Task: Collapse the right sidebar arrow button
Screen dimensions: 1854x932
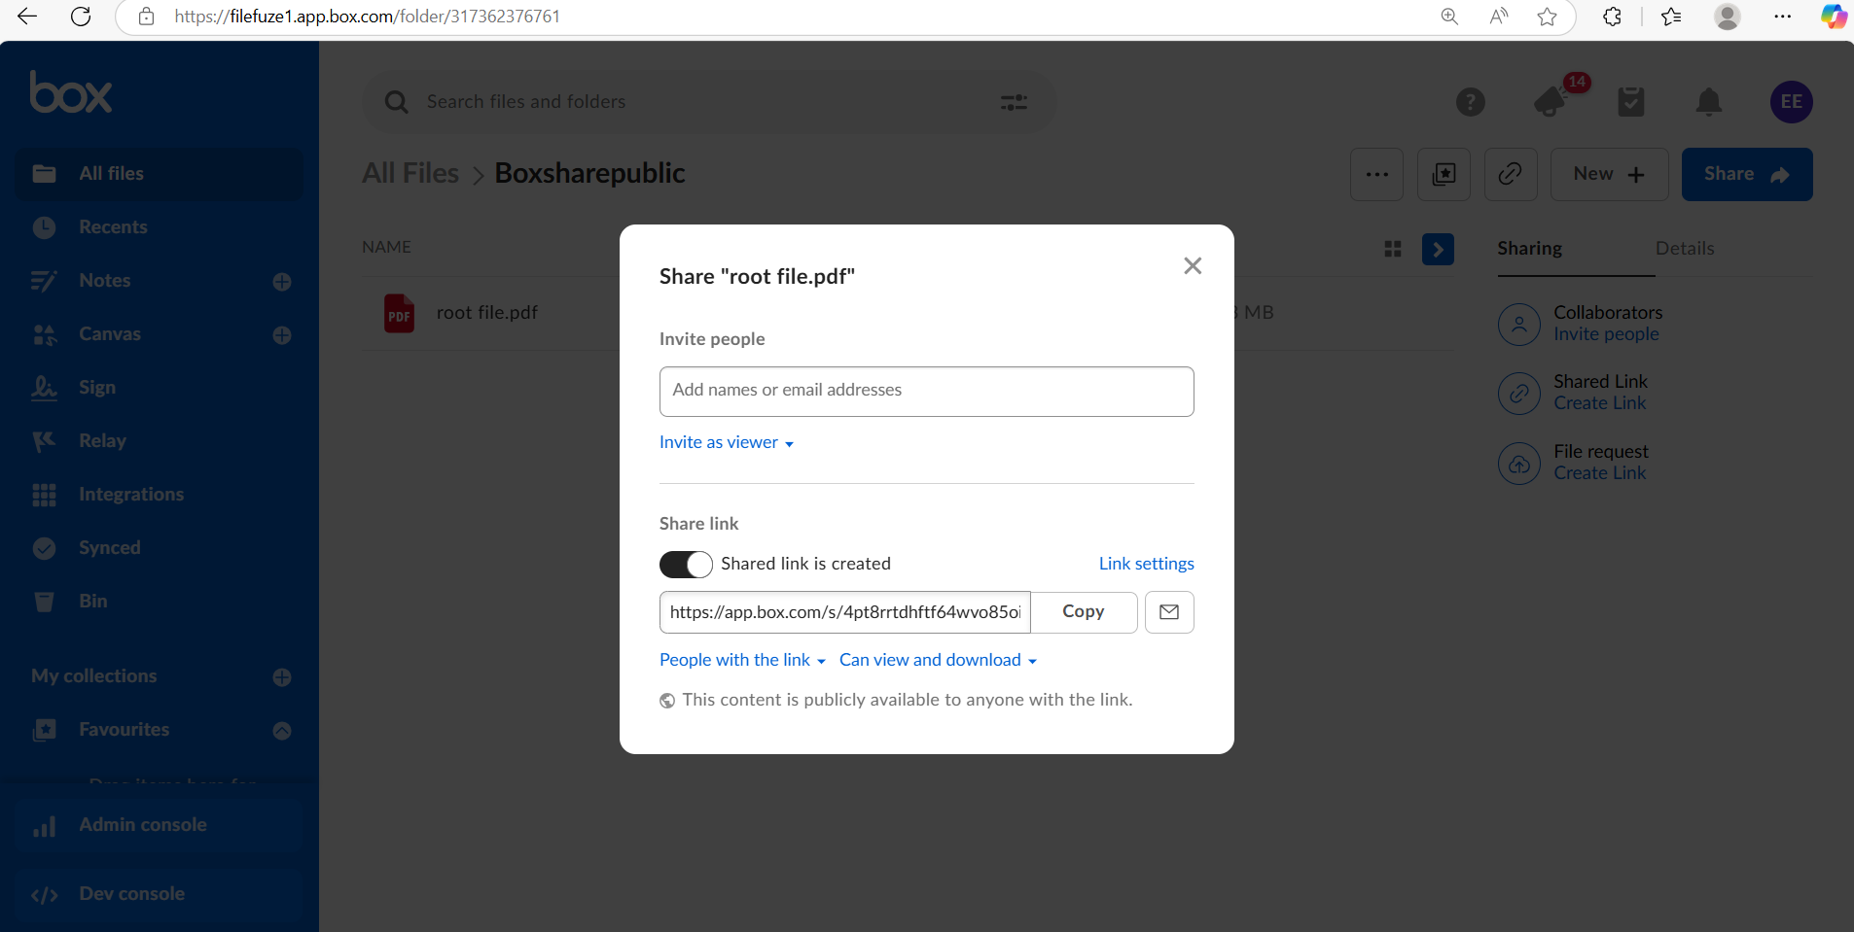Action: coord(1438,250)
